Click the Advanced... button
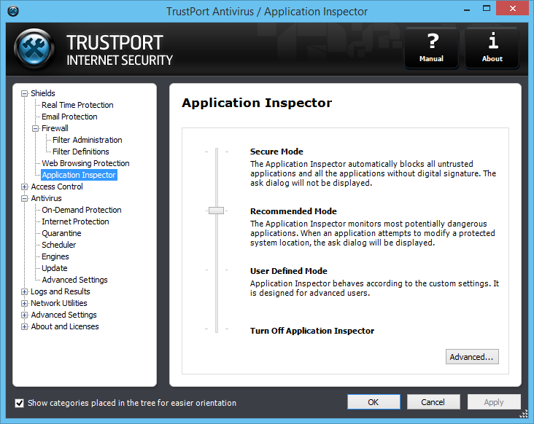Viewport: 534px width, 424px height. click(x=472, y=357)
